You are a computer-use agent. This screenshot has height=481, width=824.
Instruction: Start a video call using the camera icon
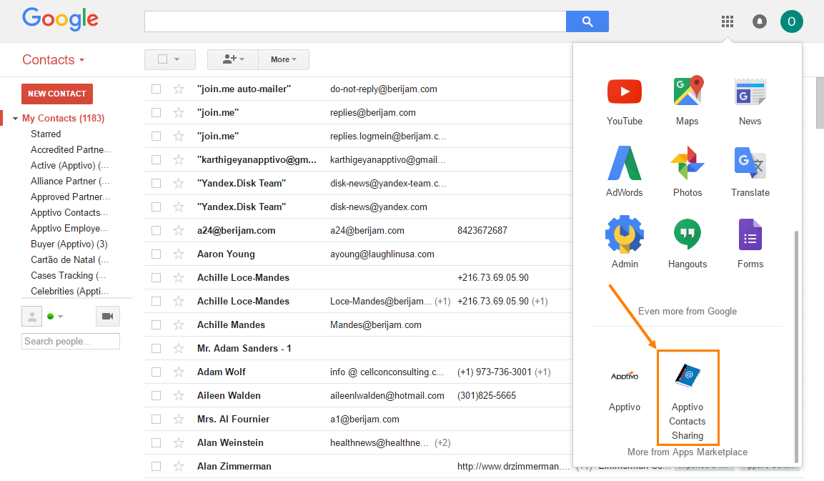107,315
